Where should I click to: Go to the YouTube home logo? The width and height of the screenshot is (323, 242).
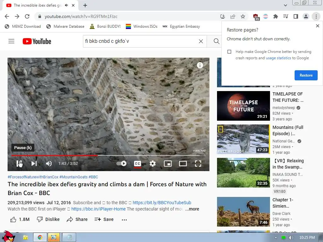click(37, 41)
